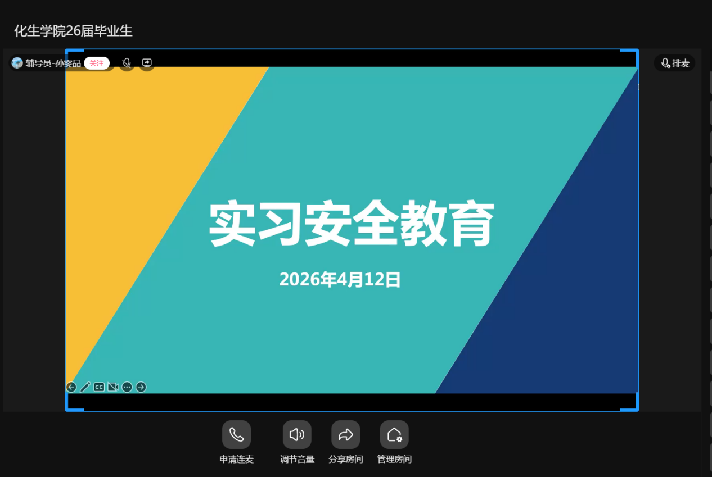712x477 pixels.
Task: Go to the previous slide arrow
Action: [71, 387]
